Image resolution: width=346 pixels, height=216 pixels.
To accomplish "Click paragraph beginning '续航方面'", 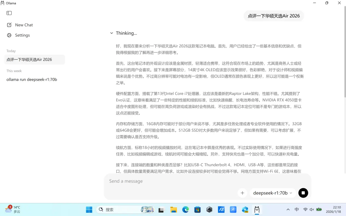I will coord(209,151).
